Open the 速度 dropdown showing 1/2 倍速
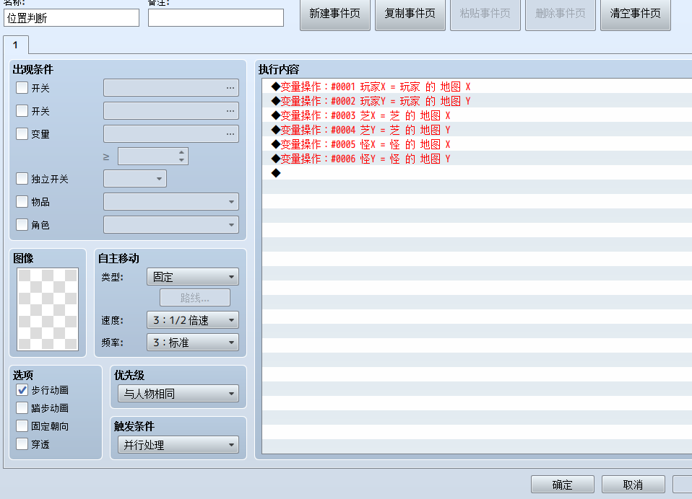Screen dimensions: 692x499 pyautogui.click(x=193, y=320)
